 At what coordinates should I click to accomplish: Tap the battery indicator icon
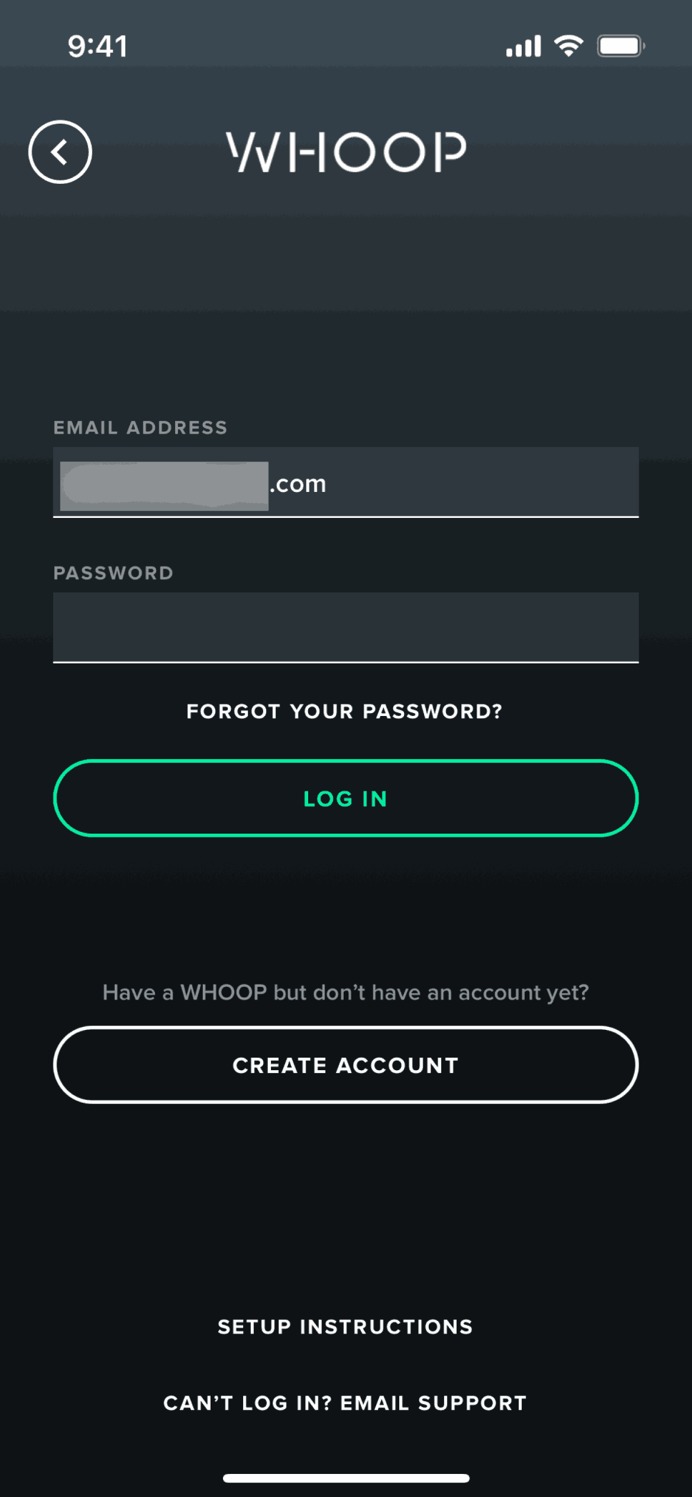(x=620, y=46)
